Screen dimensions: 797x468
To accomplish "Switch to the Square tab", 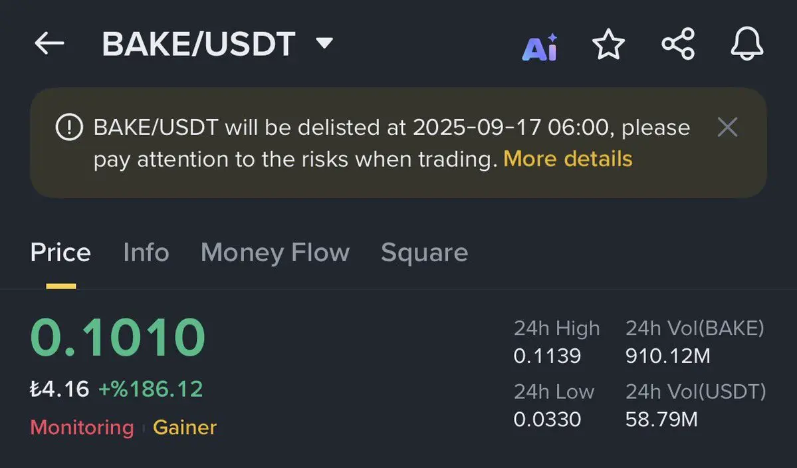I will (x=424, y=253).
